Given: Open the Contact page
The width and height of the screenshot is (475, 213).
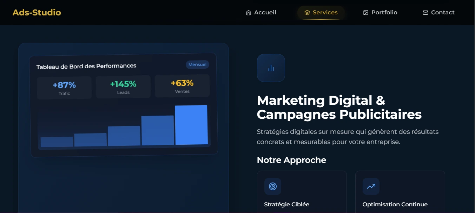Looking at the screenshot, I should pyautogui.click(x=443, y=12).
